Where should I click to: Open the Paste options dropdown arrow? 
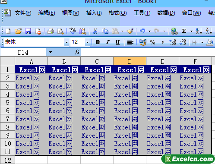(122, 31)
